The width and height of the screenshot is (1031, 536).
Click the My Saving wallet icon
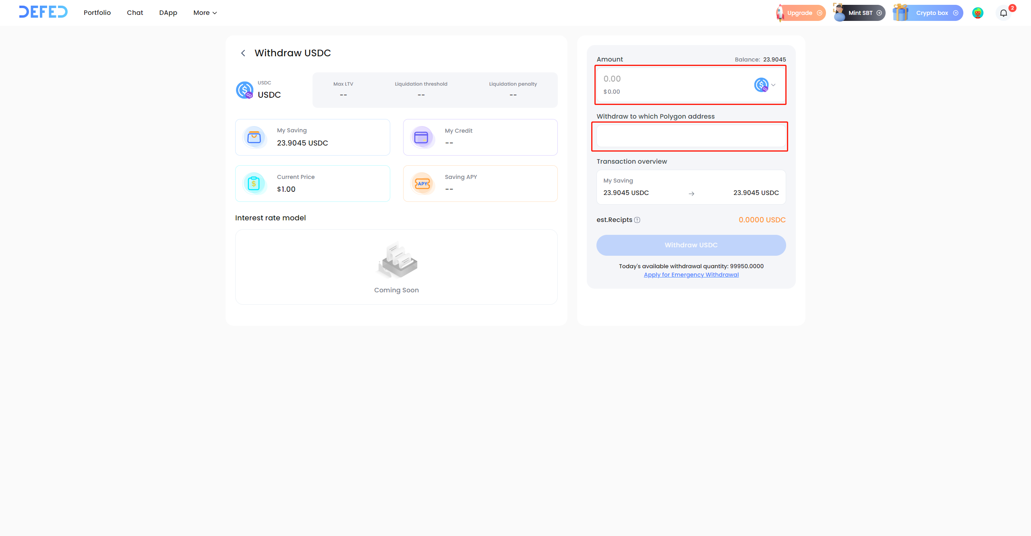pyautogui.click(x=254, y=138)
